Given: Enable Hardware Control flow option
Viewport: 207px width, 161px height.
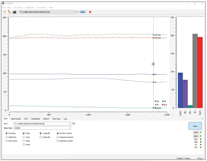Looking at the screenshot, I should click(58, 137).
